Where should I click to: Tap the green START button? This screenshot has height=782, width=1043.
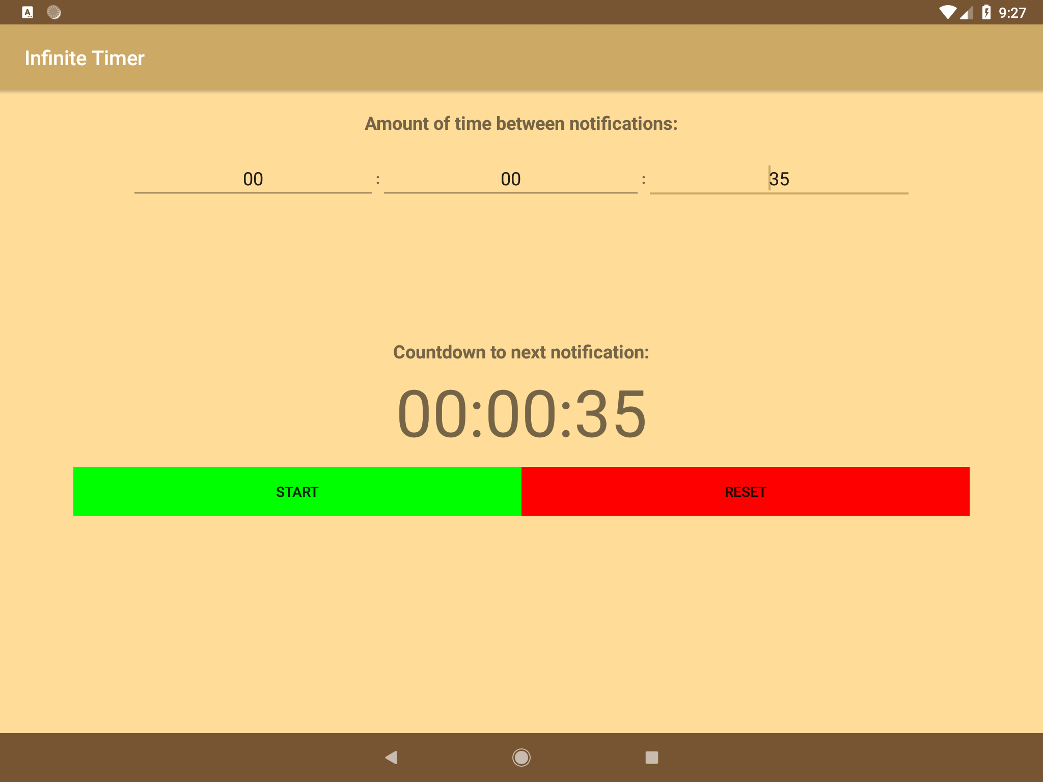point(297,491)
